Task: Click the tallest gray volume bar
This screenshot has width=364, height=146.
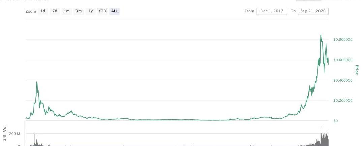Action: click(x=321, y=136)
